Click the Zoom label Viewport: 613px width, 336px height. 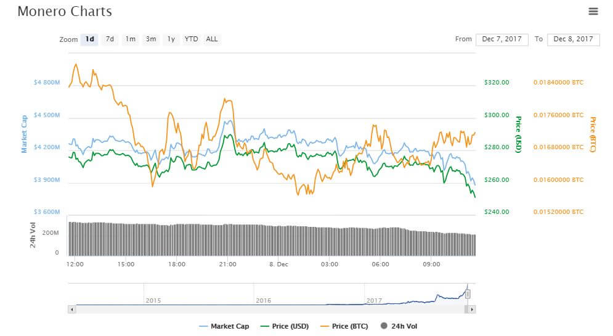point(68,39)
